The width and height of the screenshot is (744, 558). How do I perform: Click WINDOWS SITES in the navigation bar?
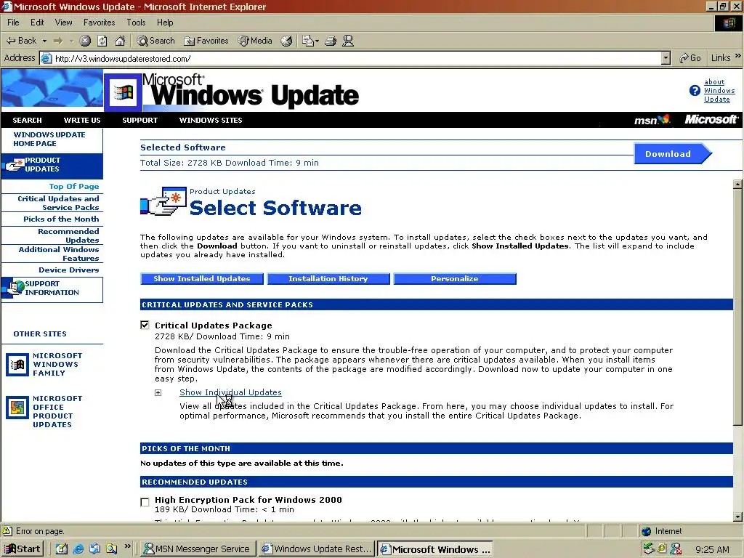211,120
